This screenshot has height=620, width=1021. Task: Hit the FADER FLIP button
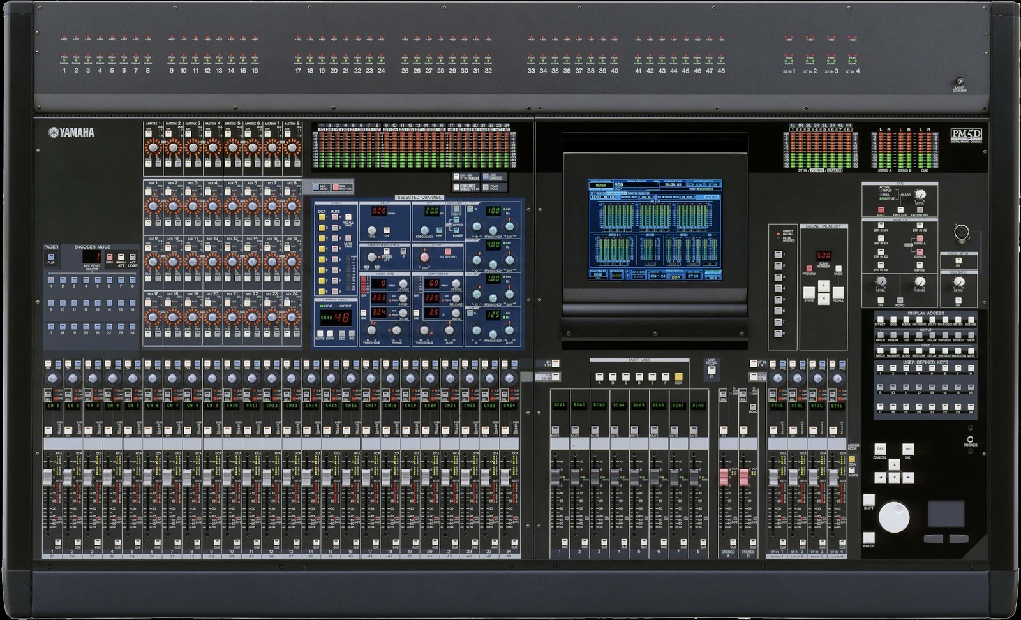[x=50, y=258]
